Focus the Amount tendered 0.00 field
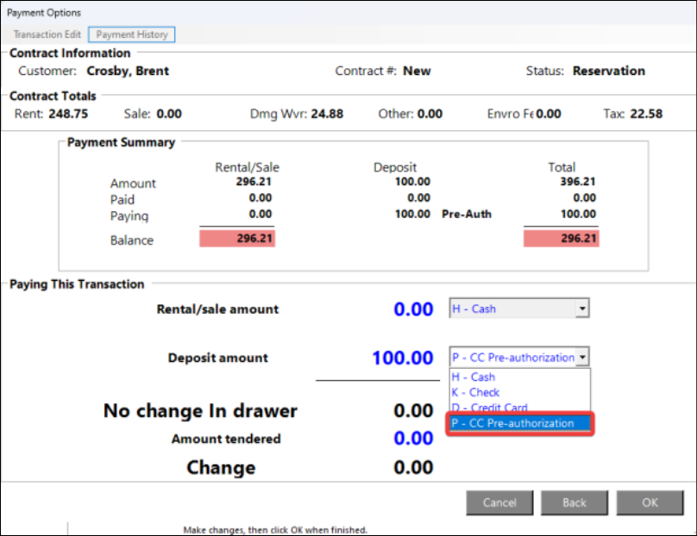 413,439
